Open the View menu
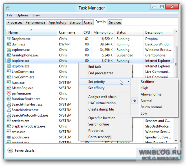 (x=36, y=15)
